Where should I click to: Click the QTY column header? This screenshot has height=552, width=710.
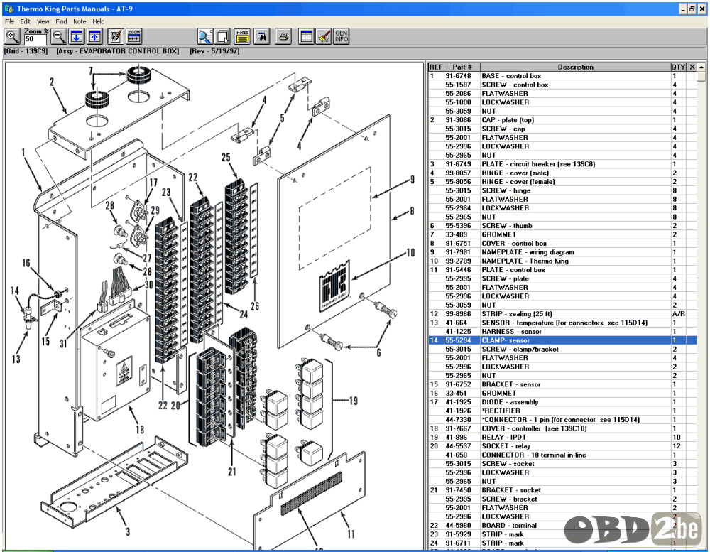click(x=678, y=67)
